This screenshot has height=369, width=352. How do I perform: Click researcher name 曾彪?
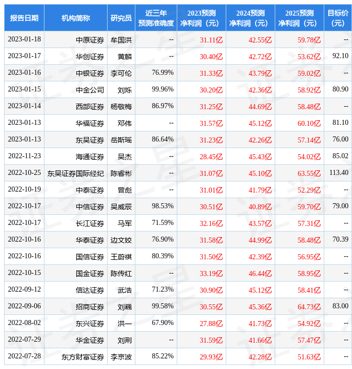(125, 191)
